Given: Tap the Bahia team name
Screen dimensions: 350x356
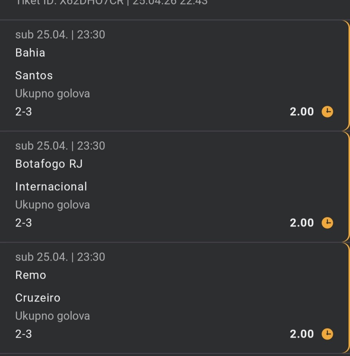Looking at the screenshot, I should (x=30, y=53).
